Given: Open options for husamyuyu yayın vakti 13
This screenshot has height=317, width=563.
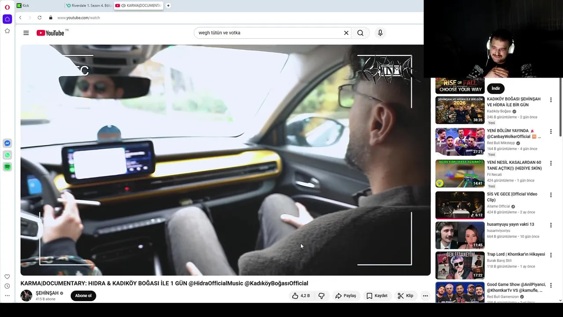Looking at the screenshot, I should [551, 225].
